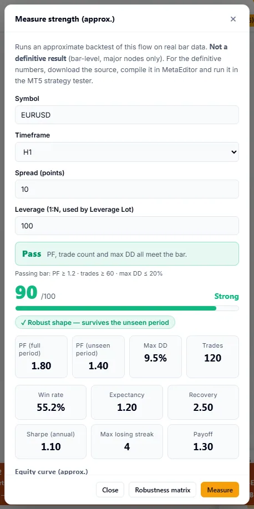Click the orange Measure button
The width and height of the screenshot is (254, 509).
click(220, 490)
